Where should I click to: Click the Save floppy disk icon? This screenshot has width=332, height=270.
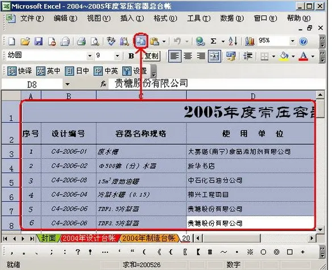[x=39, y=41]
